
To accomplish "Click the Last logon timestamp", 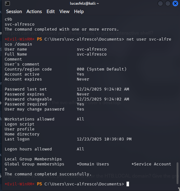I will (104, 139).
